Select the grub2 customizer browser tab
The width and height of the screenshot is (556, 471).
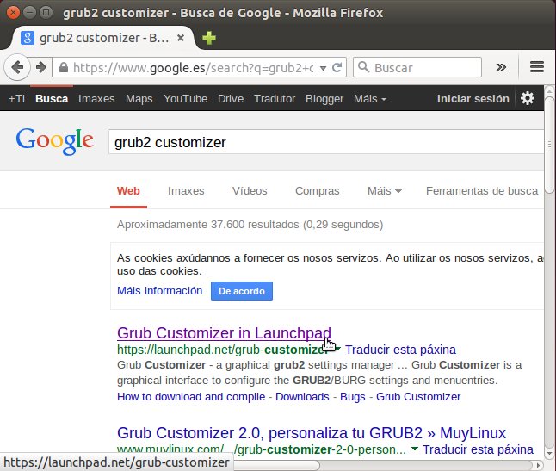point(102,38)
